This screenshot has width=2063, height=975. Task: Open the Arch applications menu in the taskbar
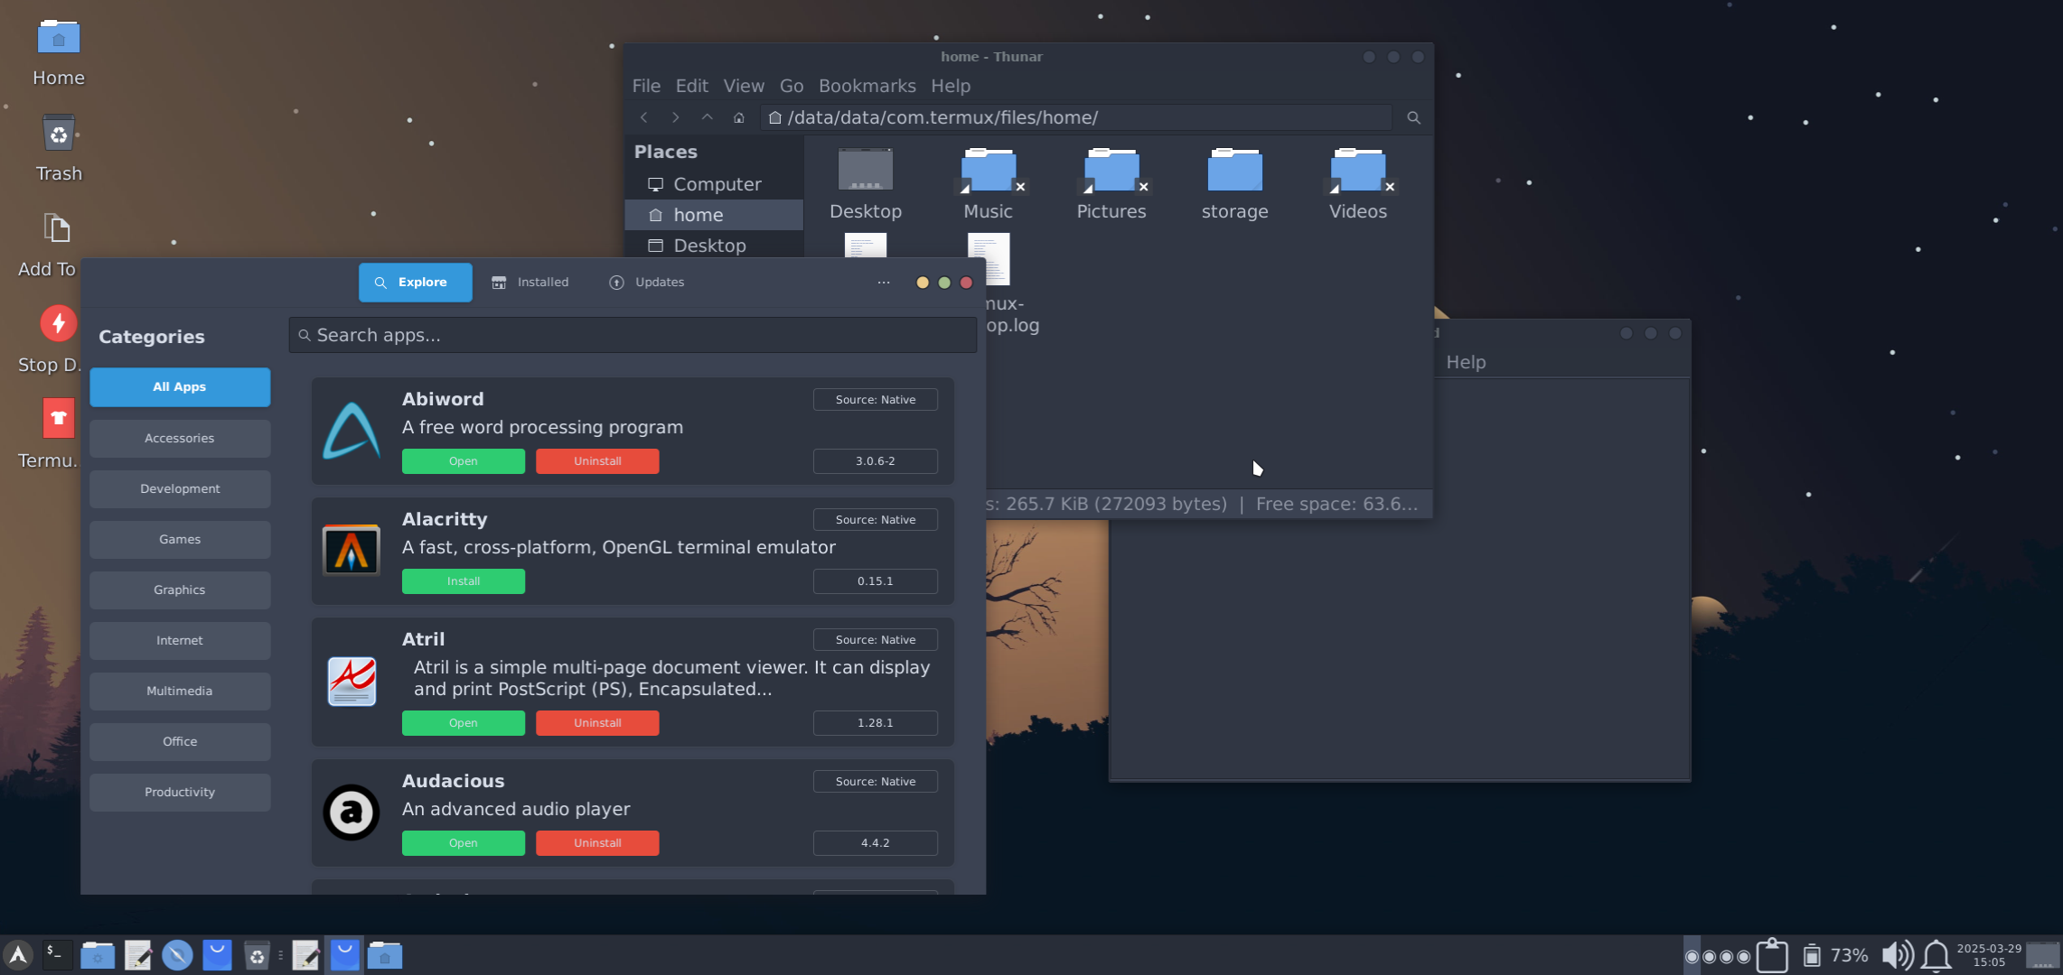[x=18, y=955]
